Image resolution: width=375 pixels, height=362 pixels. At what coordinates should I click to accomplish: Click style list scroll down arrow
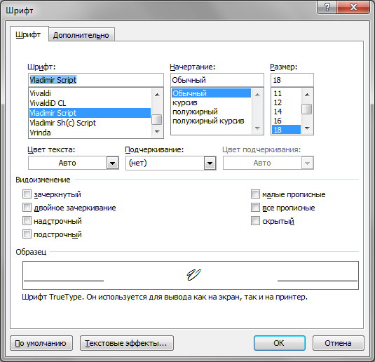(257, 128)
